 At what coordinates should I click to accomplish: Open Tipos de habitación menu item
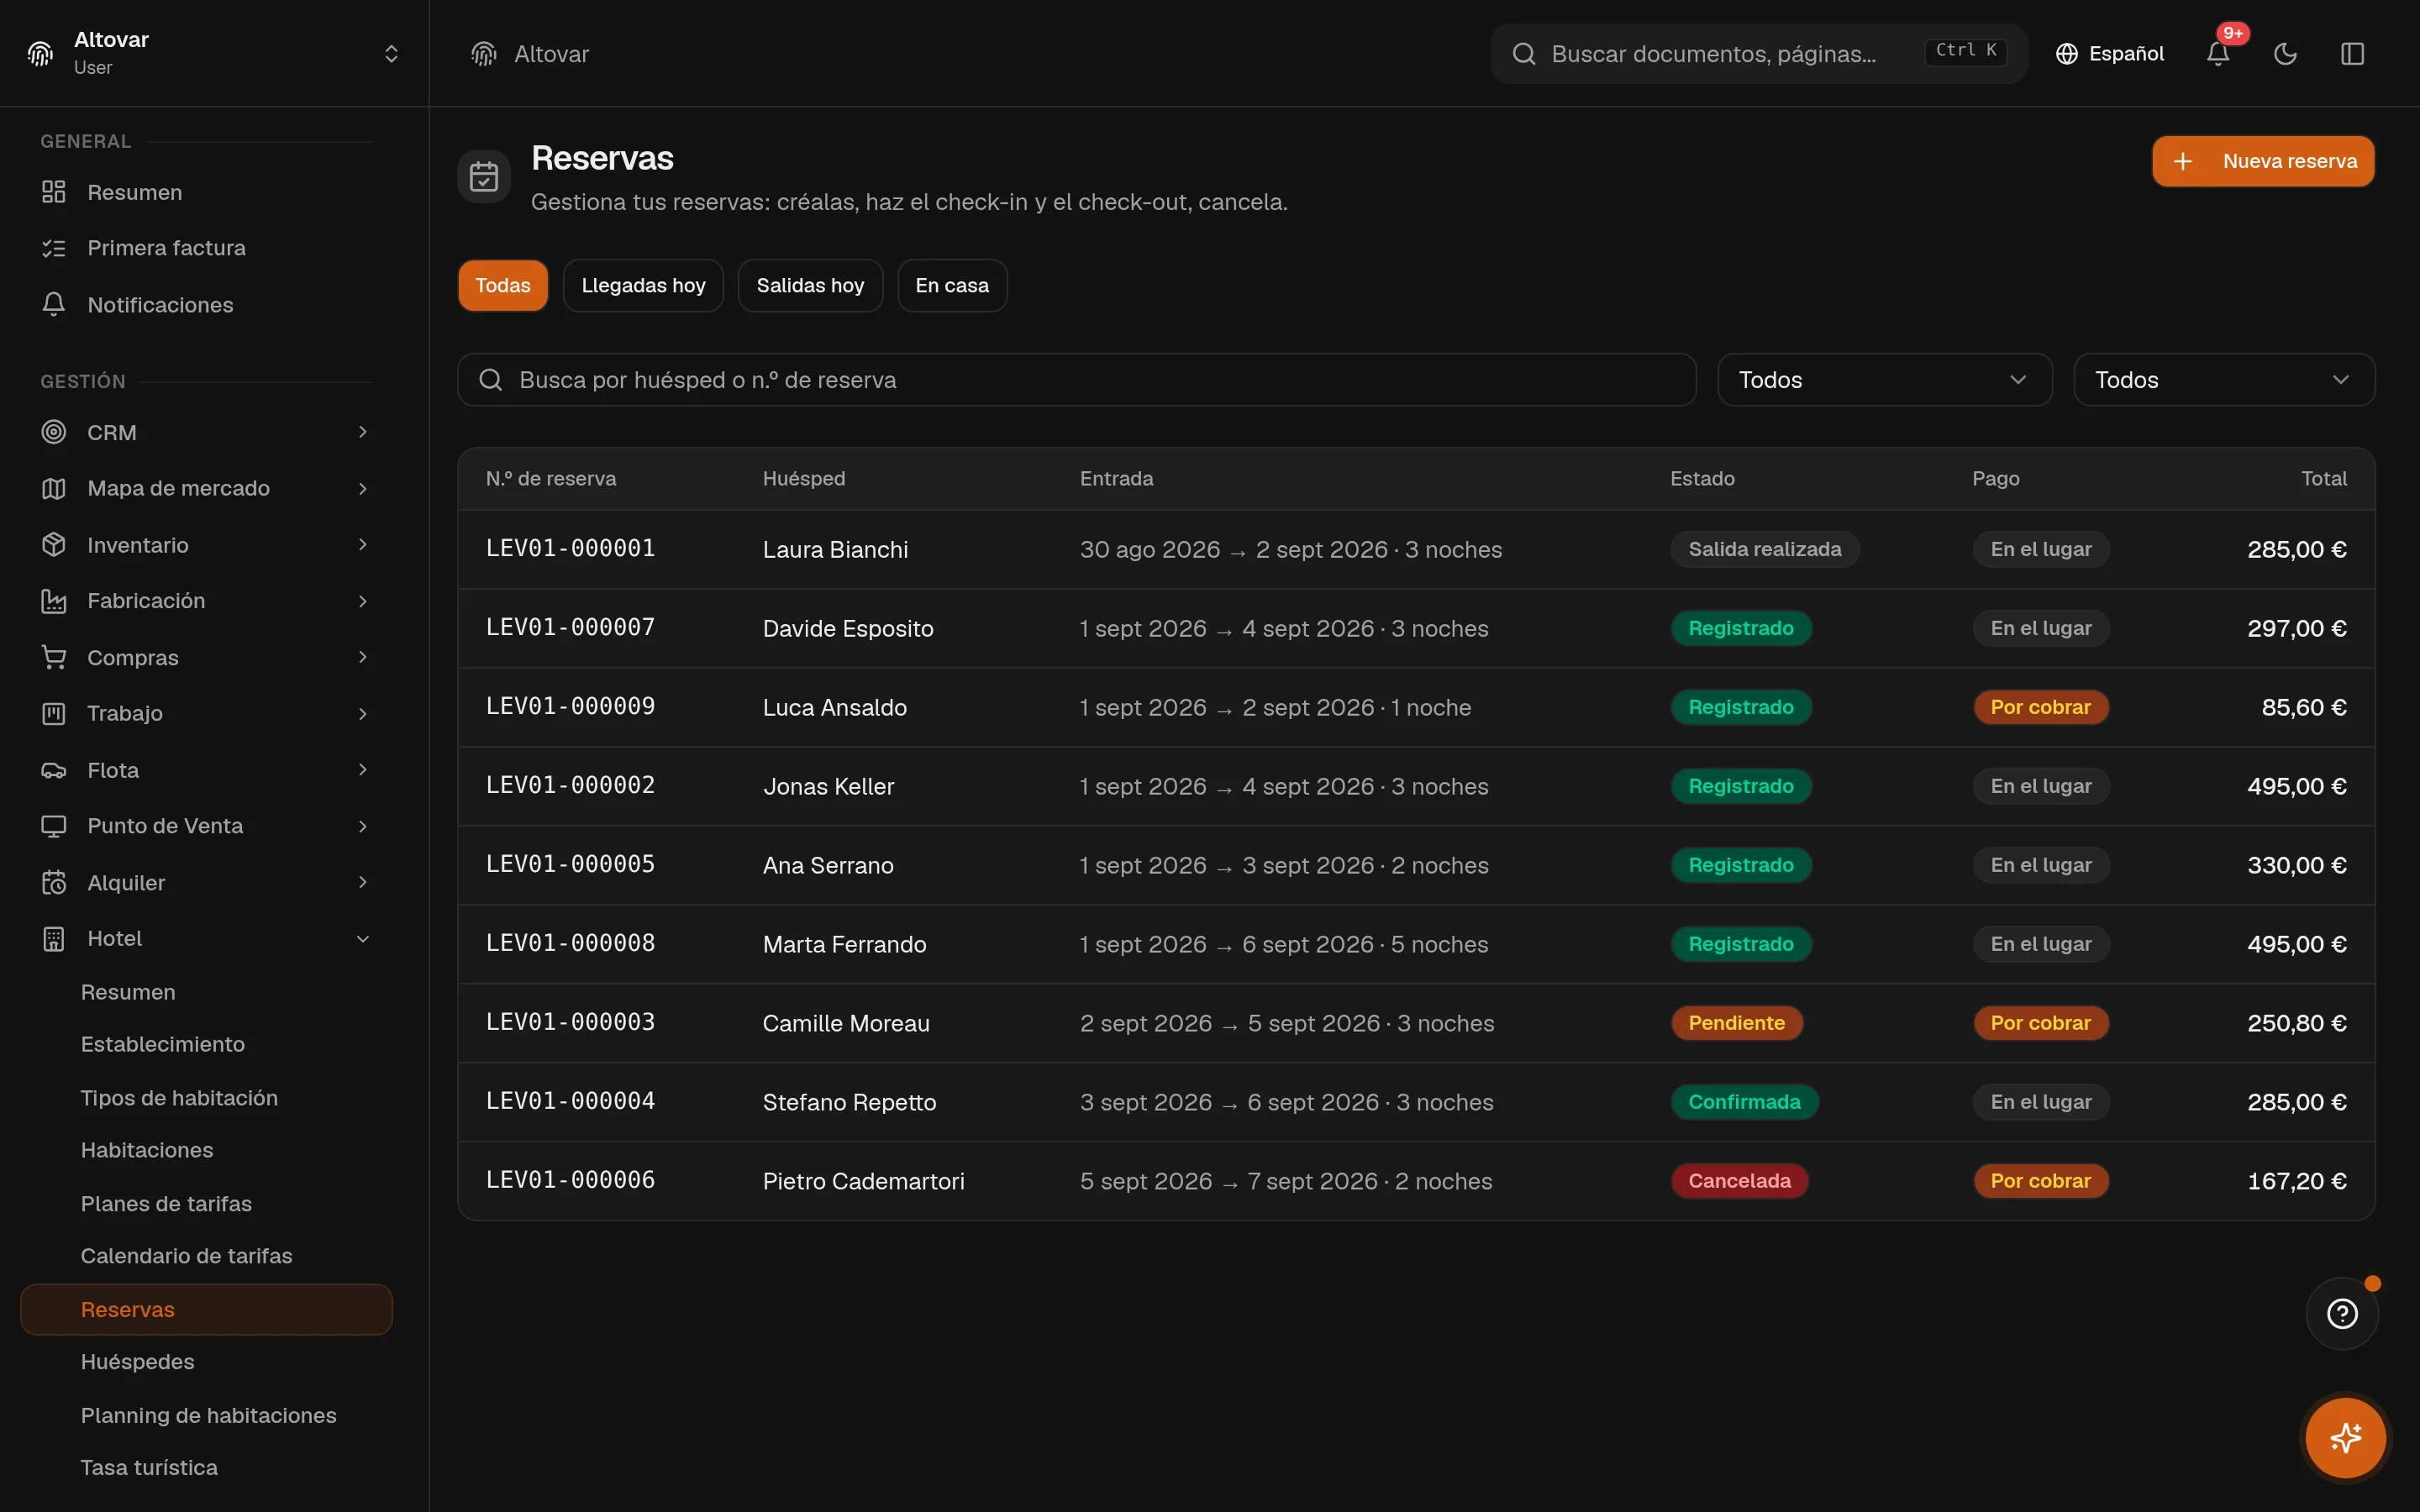point(179,1098)
